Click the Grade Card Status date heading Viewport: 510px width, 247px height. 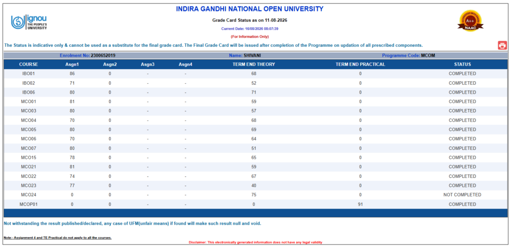[x=250, y=20]
